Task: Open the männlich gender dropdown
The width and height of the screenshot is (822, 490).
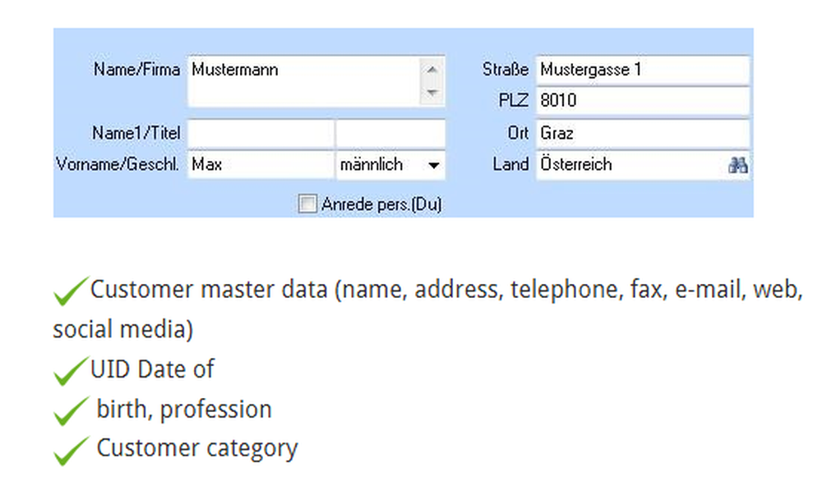Action: (433, 165)
